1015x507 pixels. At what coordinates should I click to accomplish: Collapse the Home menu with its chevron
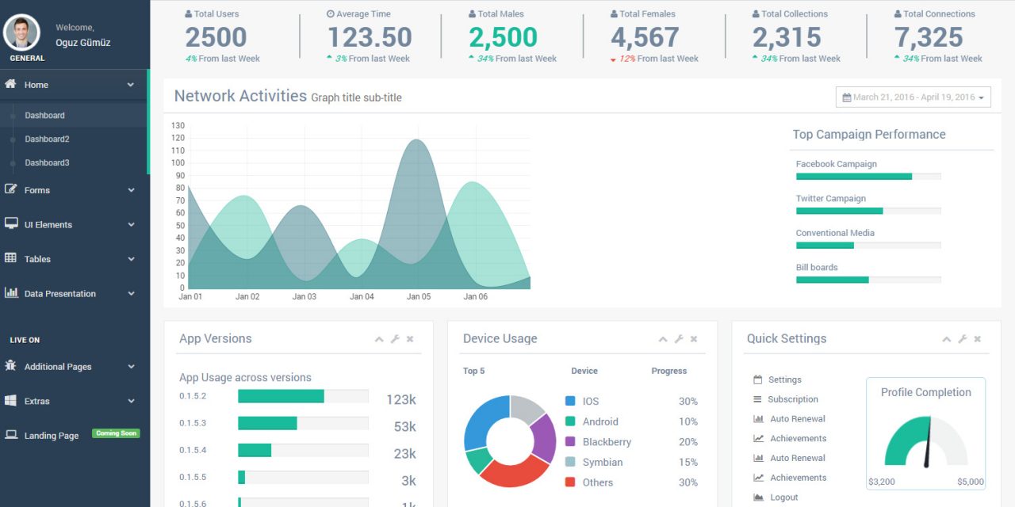(131, 85)
